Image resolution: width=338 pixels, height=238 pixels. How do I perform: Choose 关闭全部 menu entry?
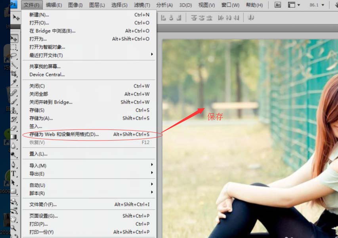tap(89, 94)
